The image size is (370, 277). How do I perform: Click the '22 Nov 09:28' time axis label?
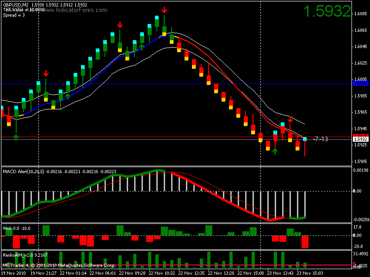(x=132, y=273)
